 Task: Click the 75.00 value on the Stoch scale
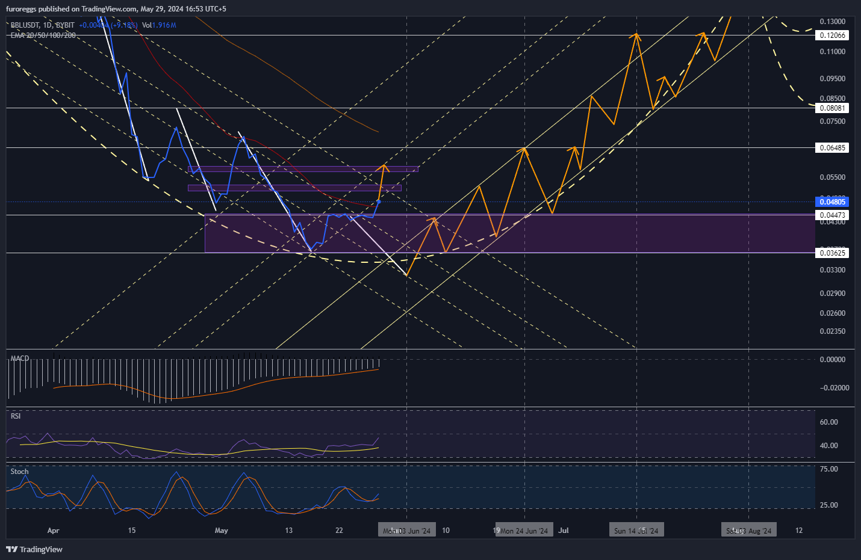pyautogui.click(x=829, y=469)
